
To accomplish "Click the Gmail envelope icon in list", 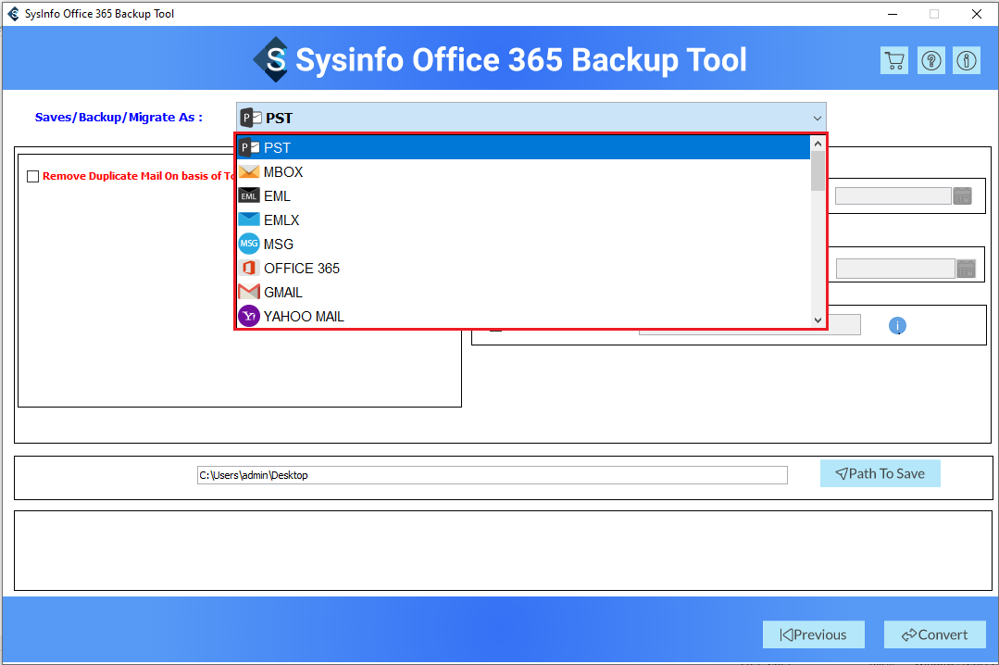I will [249, 293].
